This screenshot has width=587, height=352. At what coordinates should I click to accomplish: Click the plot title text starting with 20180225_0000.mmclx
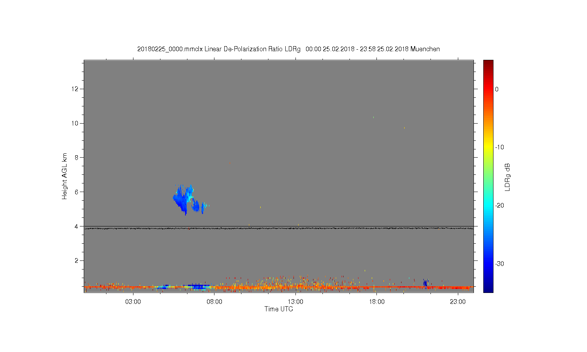tap(288, 49)
